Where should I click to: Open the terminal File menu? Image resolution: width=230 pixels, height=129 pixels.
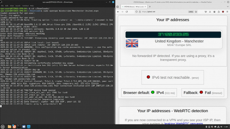(2, 6)
